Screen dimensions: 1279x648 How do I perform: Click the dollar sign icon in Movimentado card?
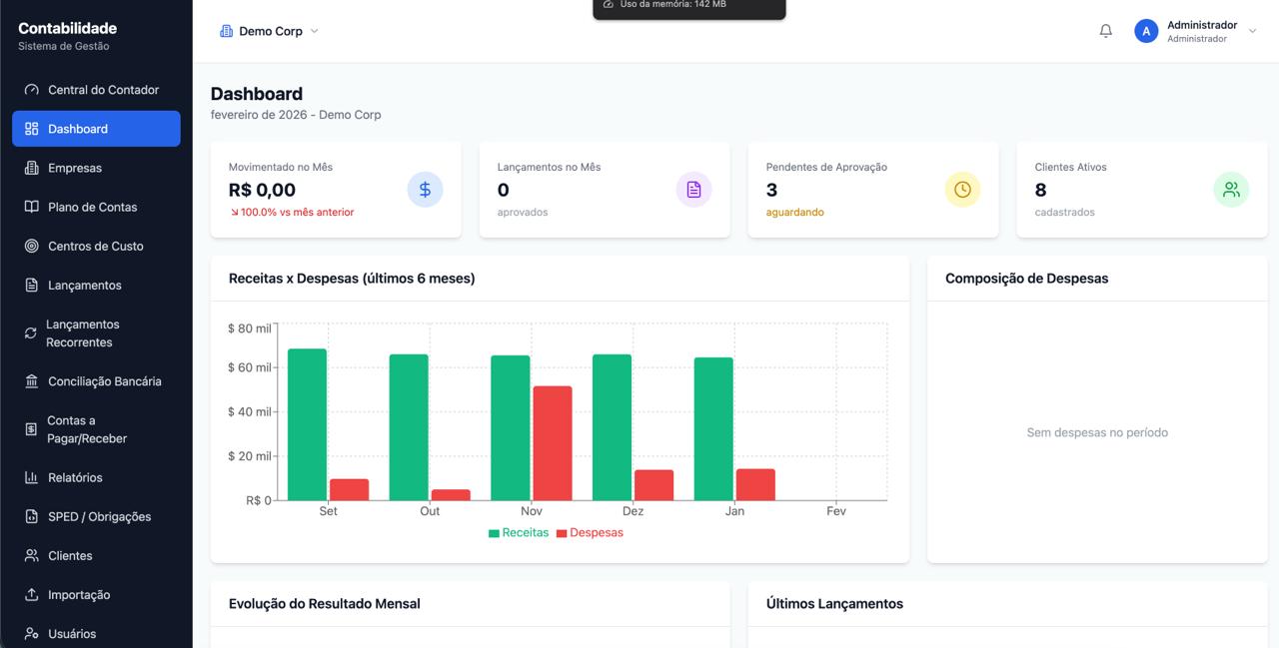point(425,190)
